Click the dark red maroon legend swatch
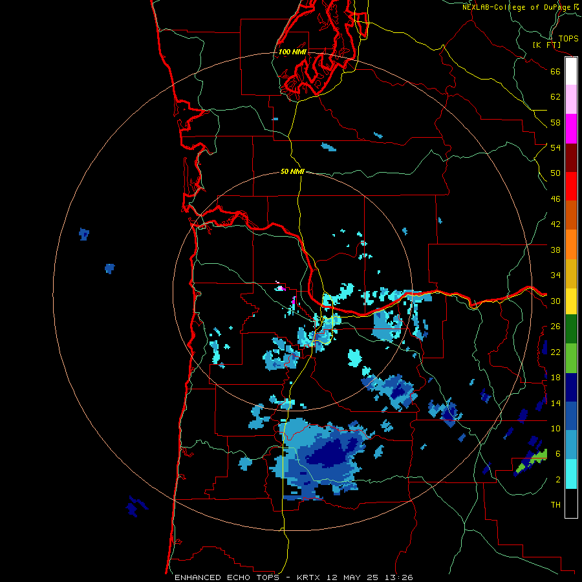This screenshot has width=582, height=582. point(571,157)
